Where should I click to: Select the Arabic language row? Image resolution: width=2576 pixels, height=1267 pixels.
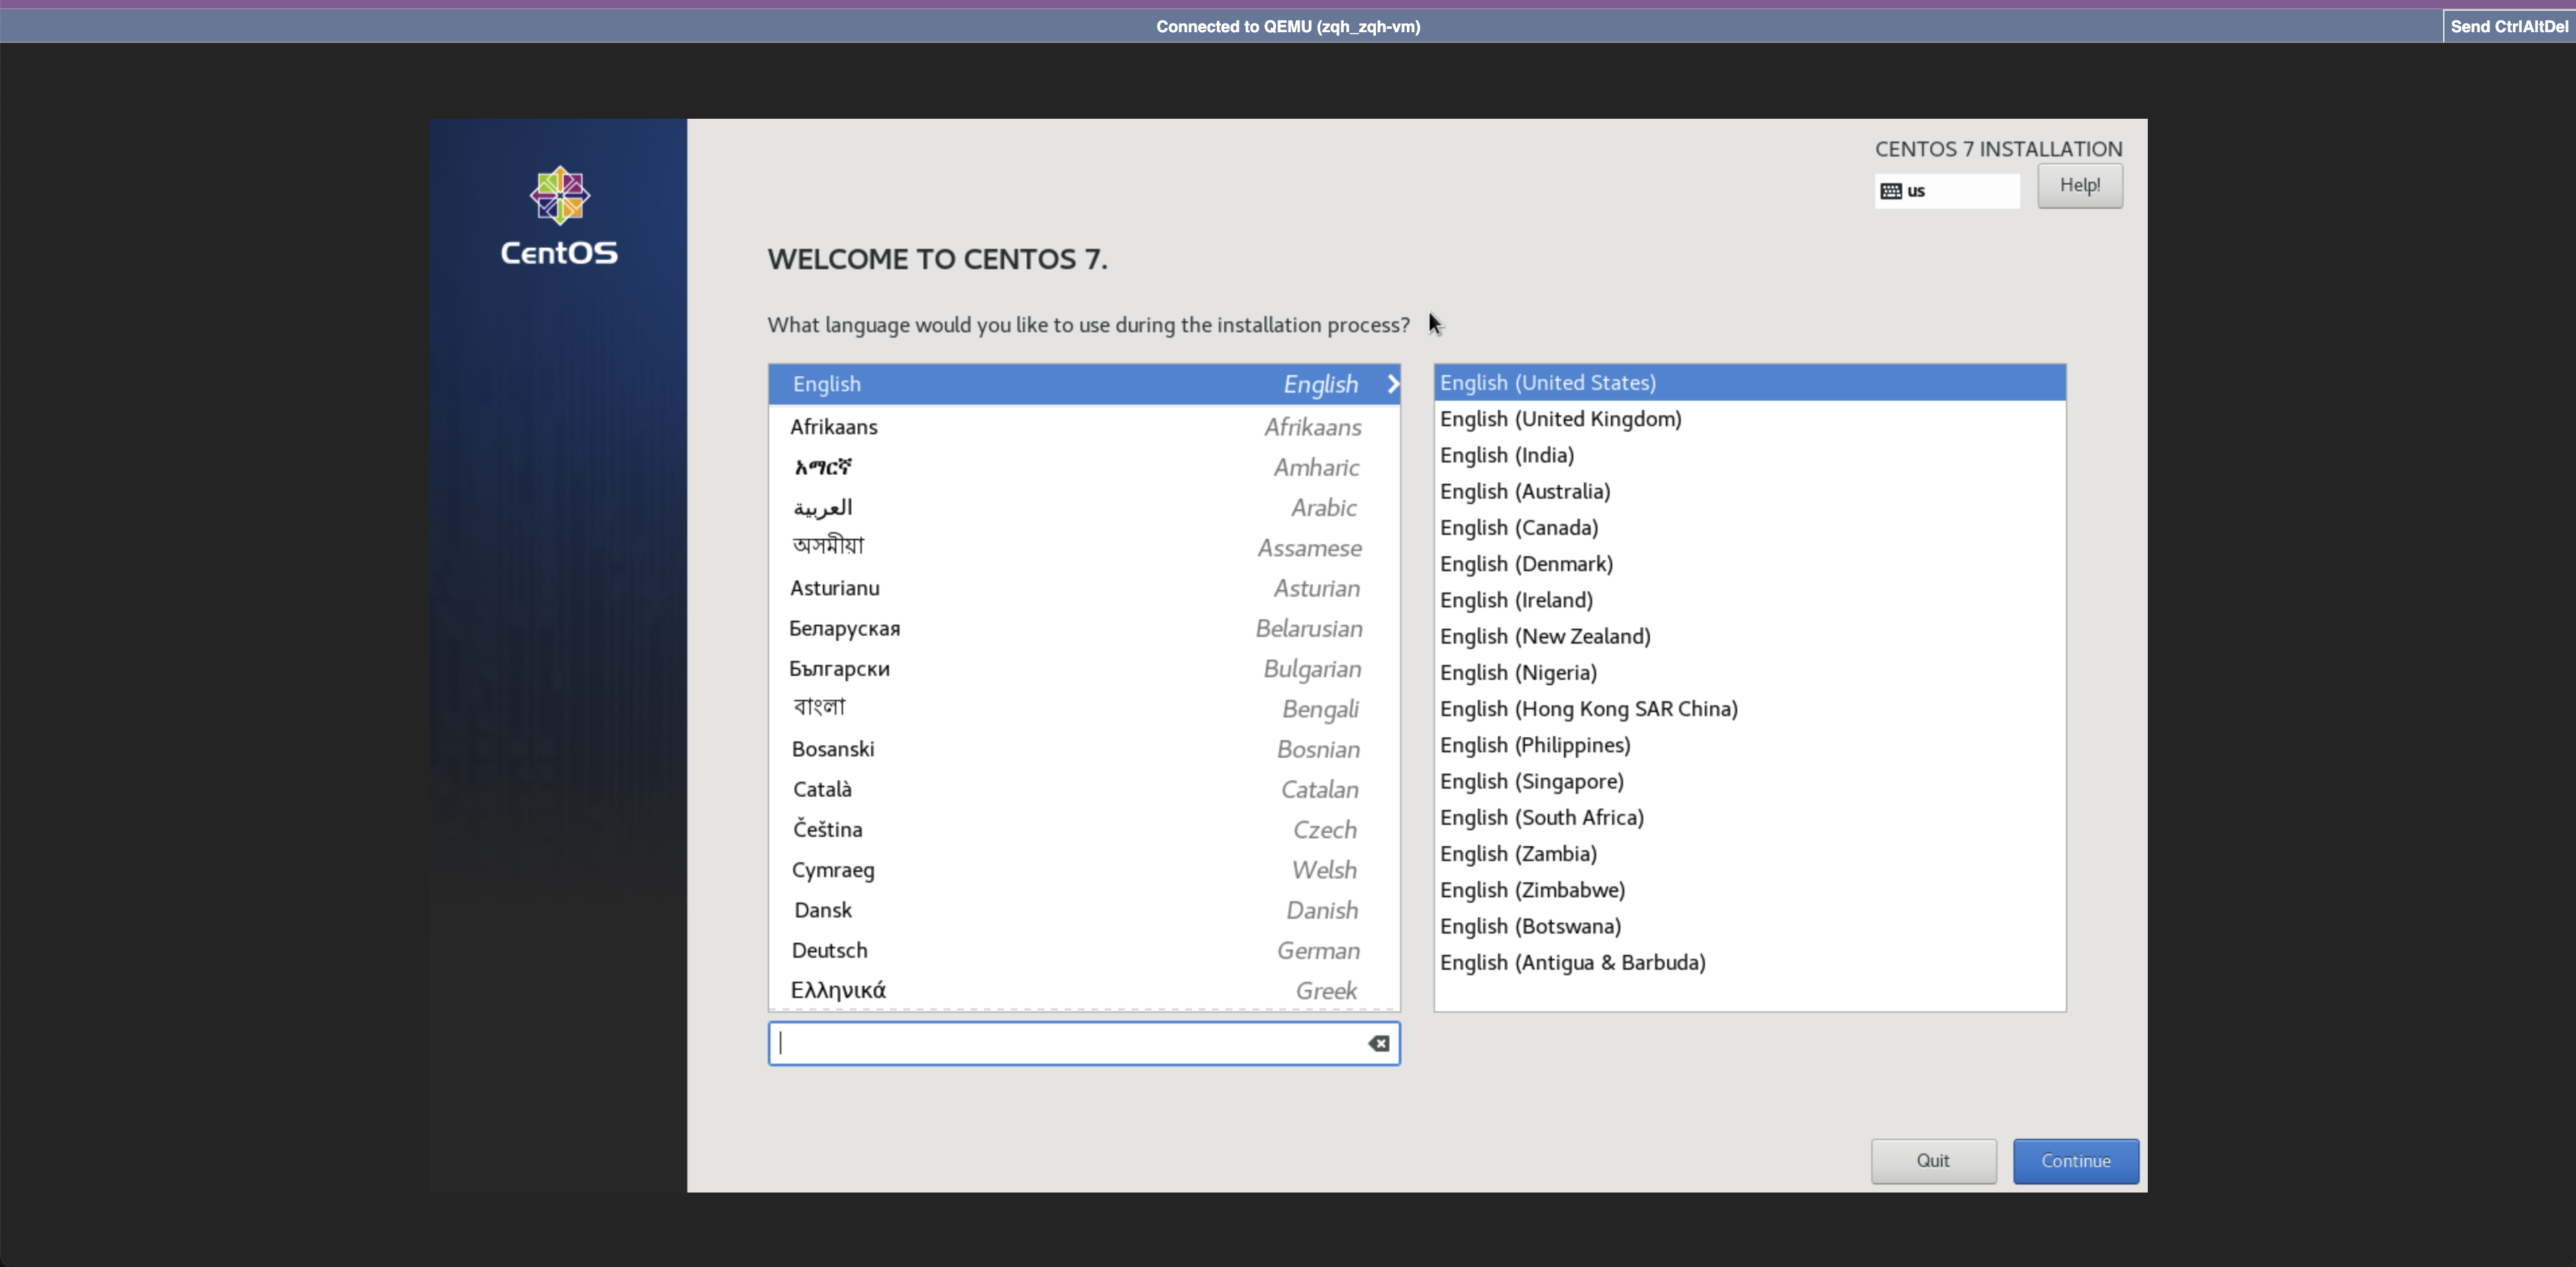click(1084, 507)
